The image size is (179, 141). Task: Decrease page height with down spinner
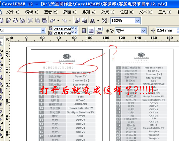click(x=73, y=33)
